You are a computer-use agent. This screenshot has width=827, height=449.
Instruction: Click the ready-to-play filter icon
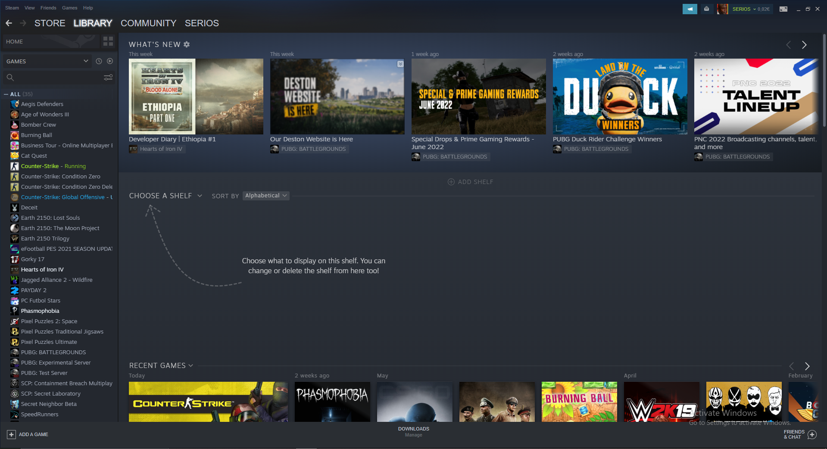point(110,61)
